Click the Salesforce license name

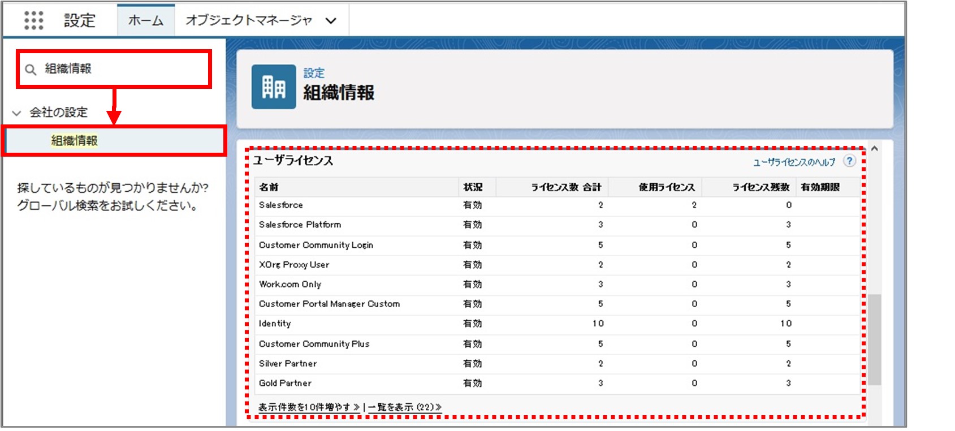(281, 205)
